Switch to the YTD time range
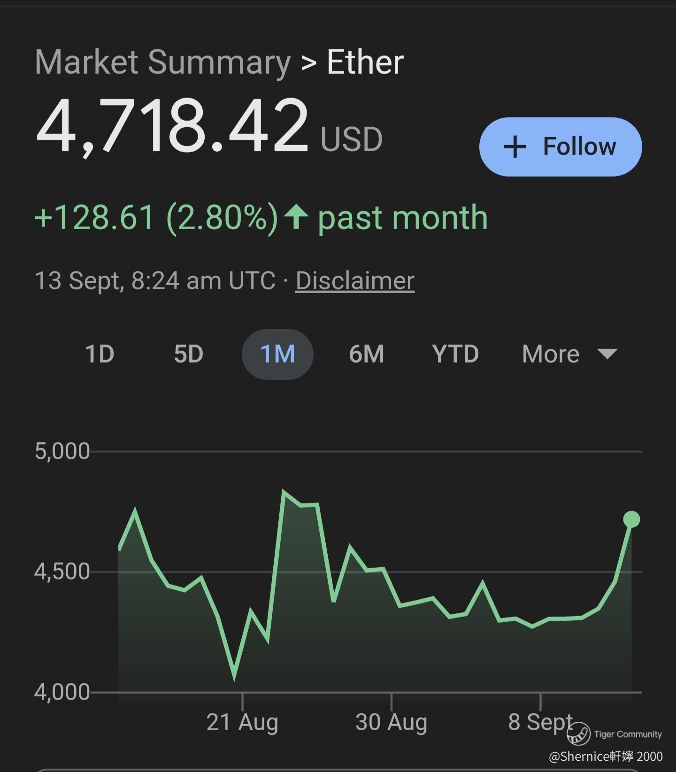676x772 pixels. click(455, 354)
